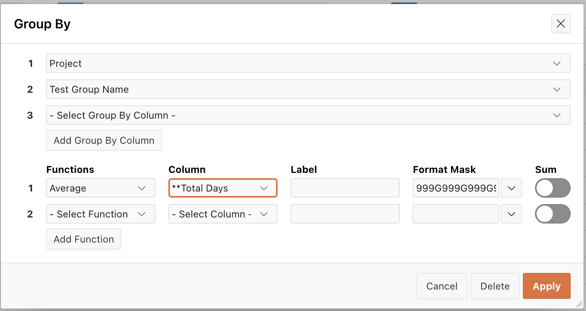This screenshot has width=586, height=311.
Task: Click the Add Function button
Action: pos(84,239)
